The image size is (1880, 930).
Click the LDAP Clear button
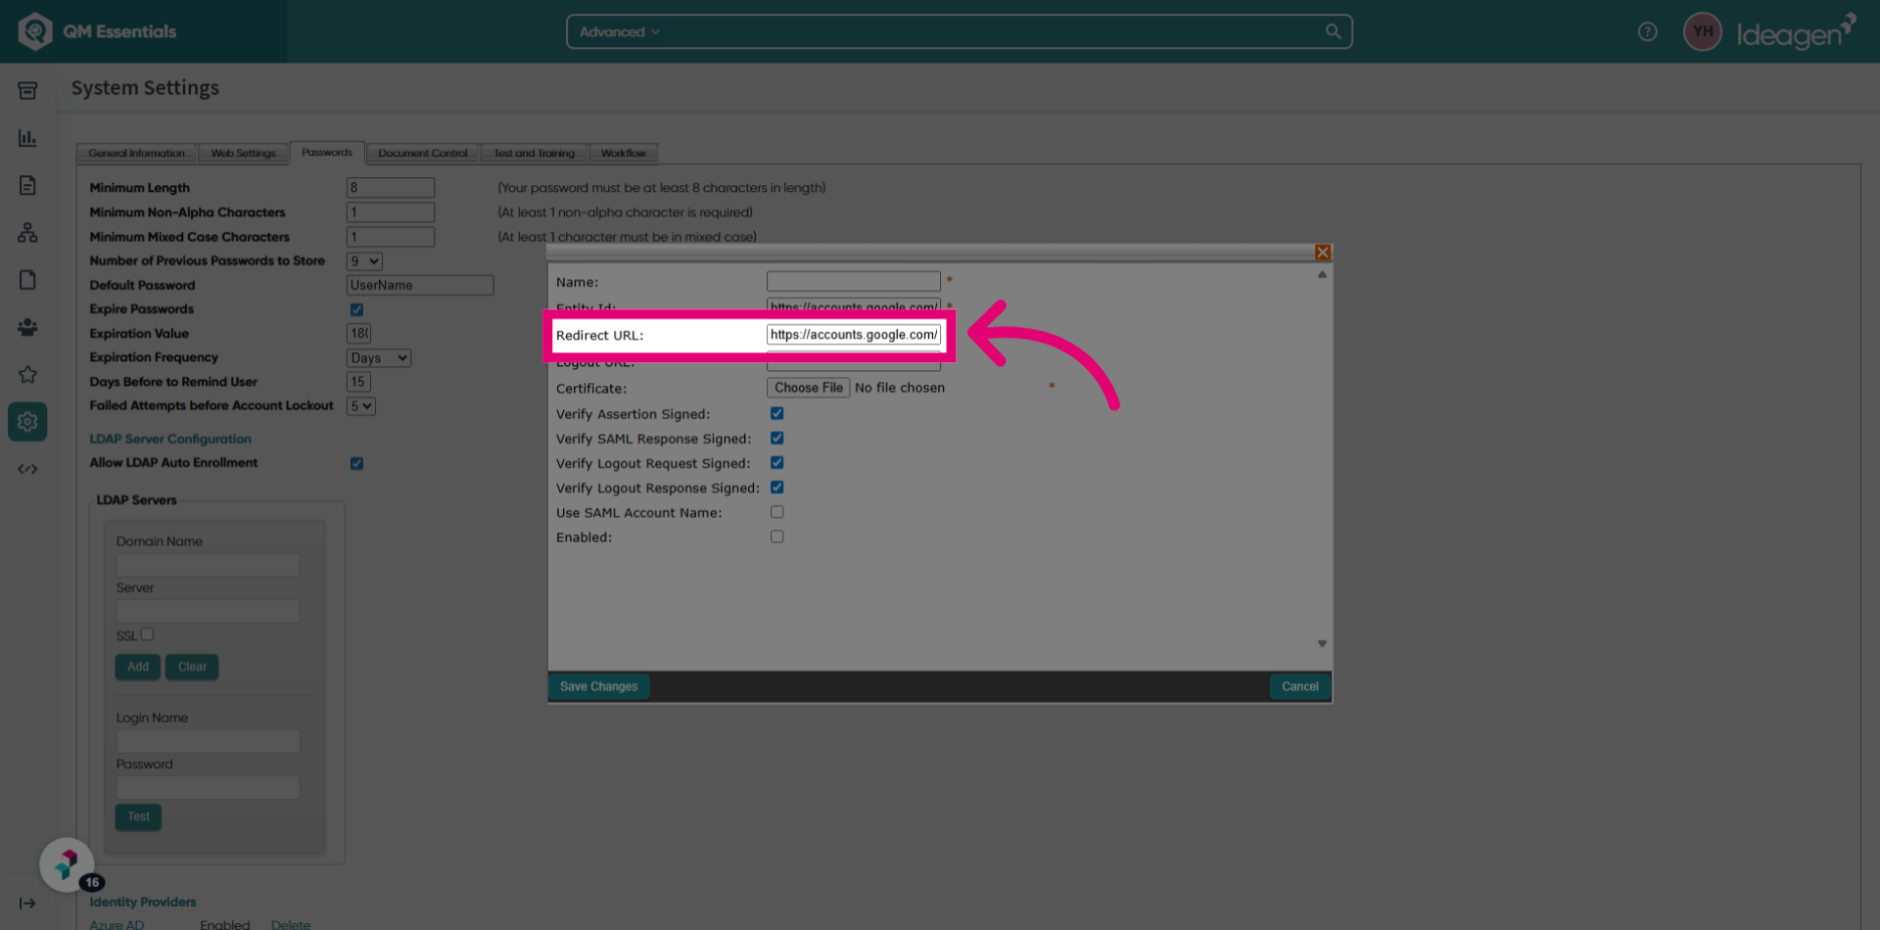[x=192, y=667]
